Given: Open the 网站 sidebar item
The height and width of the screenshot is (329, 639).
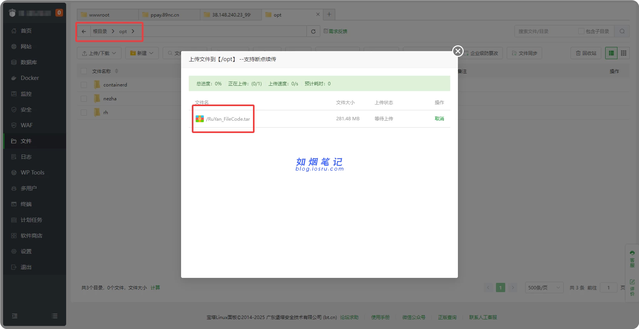Looking at the screenshot, I should pyautogui.click(x=35, y=47).
